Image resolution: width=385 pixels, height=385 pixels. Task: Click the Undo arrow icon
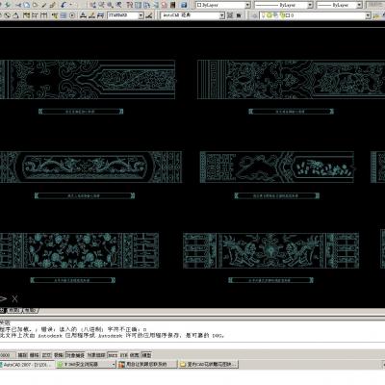pos(64,5)
